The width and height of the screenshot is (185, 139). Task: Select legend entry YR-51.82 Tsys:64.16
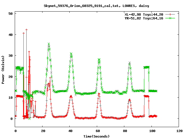point(144,18)
